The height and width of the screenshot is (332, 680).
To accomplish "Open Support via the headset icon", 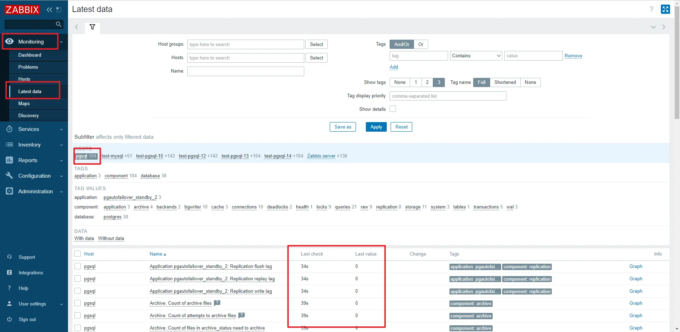I will point(10,257).
